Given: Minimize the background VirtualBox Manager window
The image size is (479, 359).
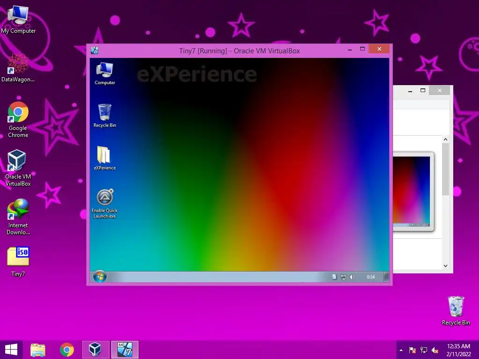Looking at the screenshot, I should [x=410, y=91].
